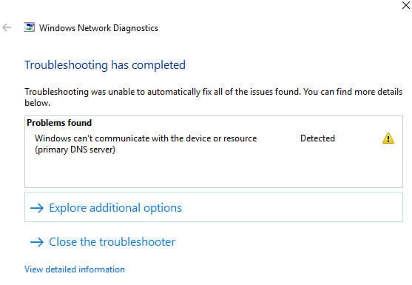412x285 pixels.
Task: Click the Windows Network Diagnostics title text
Action: click(x=99, y=28)
